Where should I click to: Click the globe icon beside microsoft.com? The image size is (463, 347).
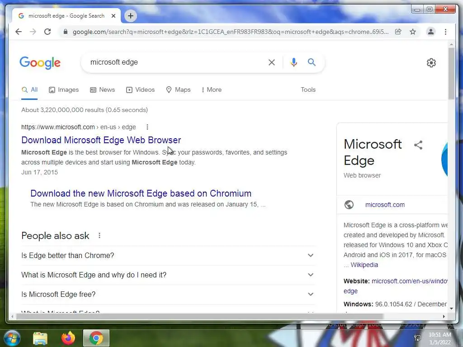(x=349, y=205)
